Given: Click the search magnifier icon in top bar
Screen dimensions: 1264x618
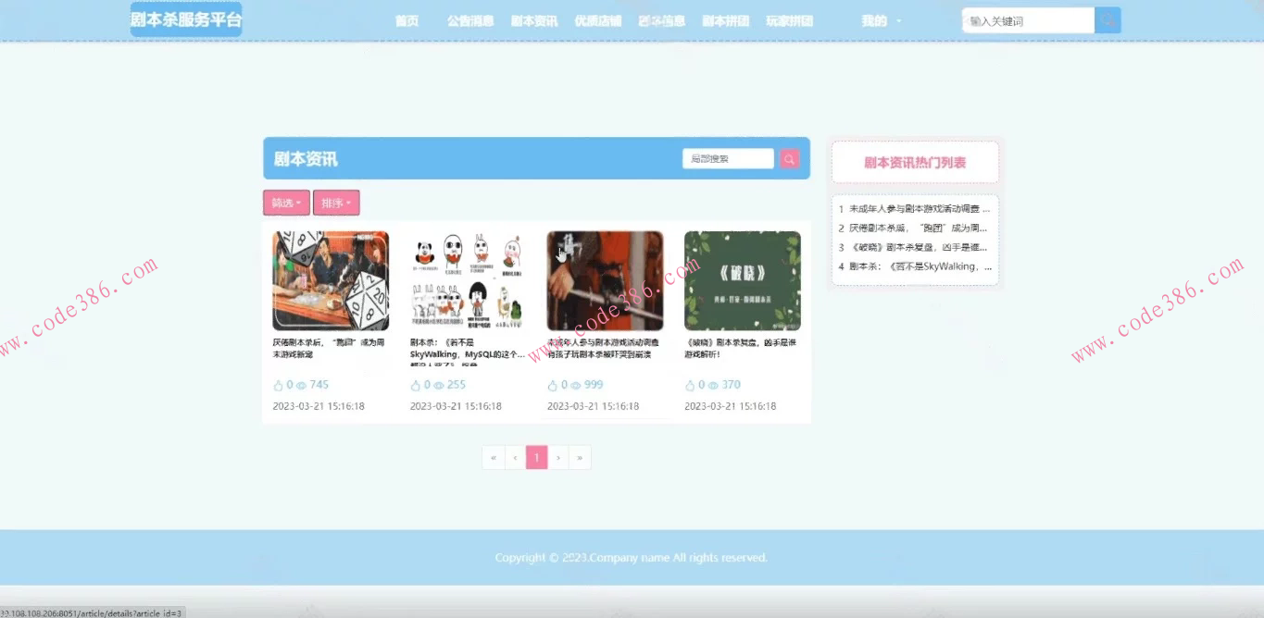Looking at the screenshot, I should coord(1107,19).
